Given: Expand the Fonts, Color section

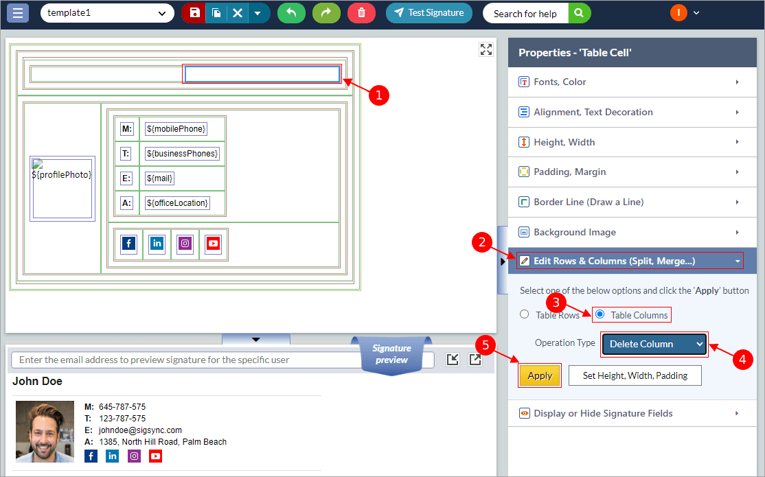Looking at the screenshot, I should tap(625, 82).
